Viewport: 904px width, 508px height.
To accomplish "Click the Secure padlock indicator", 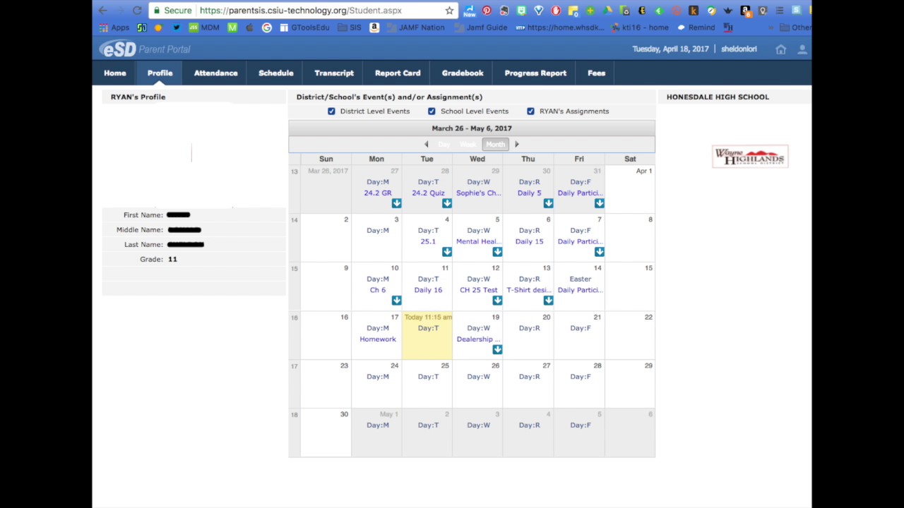I will point(172,11).
